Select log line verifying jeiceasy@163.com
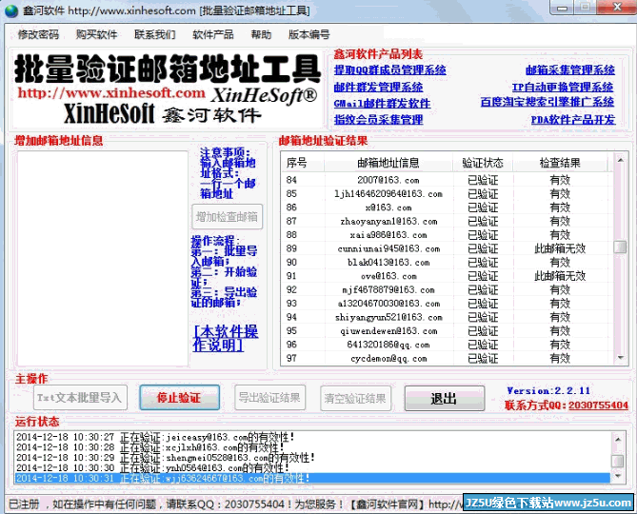637x514 pixels. [x=313, y=437]
